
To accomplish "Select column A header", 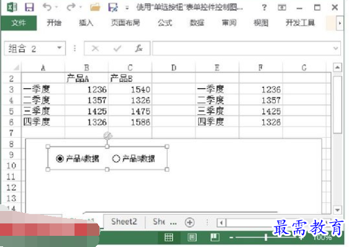I will coord(43,68).
